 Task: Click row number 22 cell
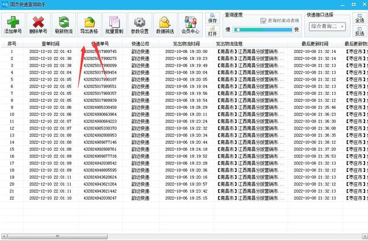[x=12, y=198]
